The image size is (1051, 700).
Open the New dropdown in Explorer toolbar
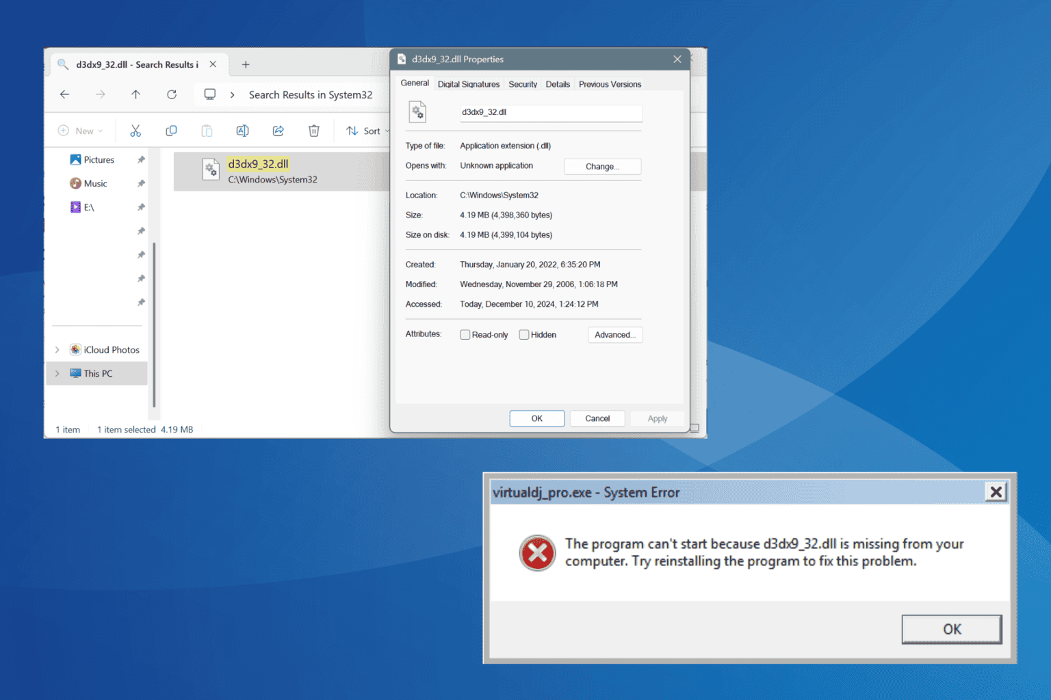(81, 131)
